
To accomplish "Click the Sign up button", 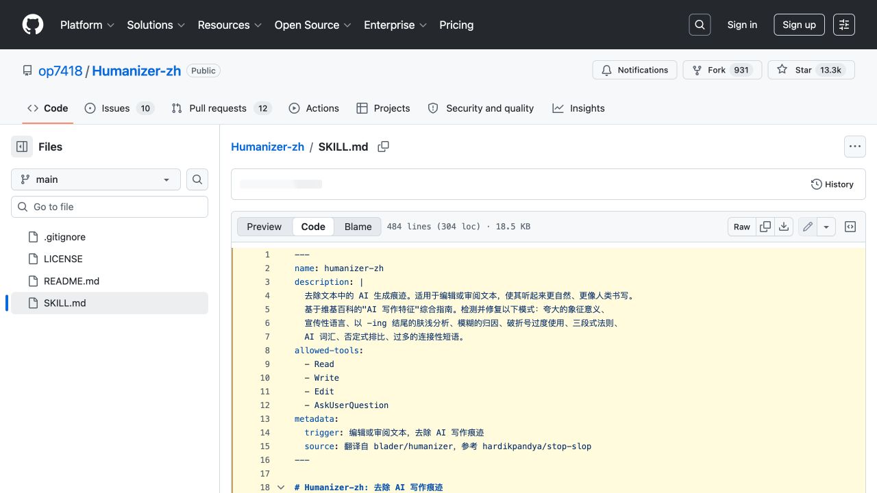I will pos(799,25).
